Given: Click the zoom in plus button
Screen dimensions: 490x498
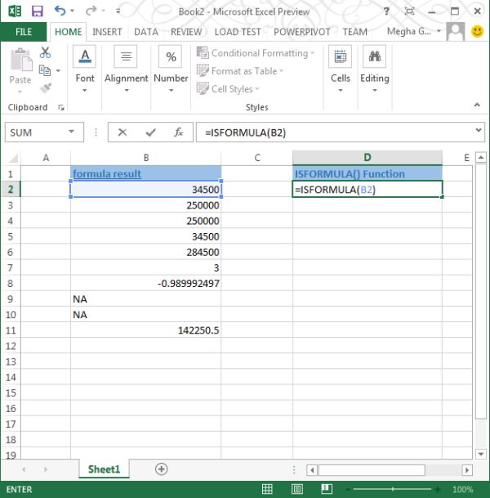Looking at the screenshot, I should [x=438, y=489].
